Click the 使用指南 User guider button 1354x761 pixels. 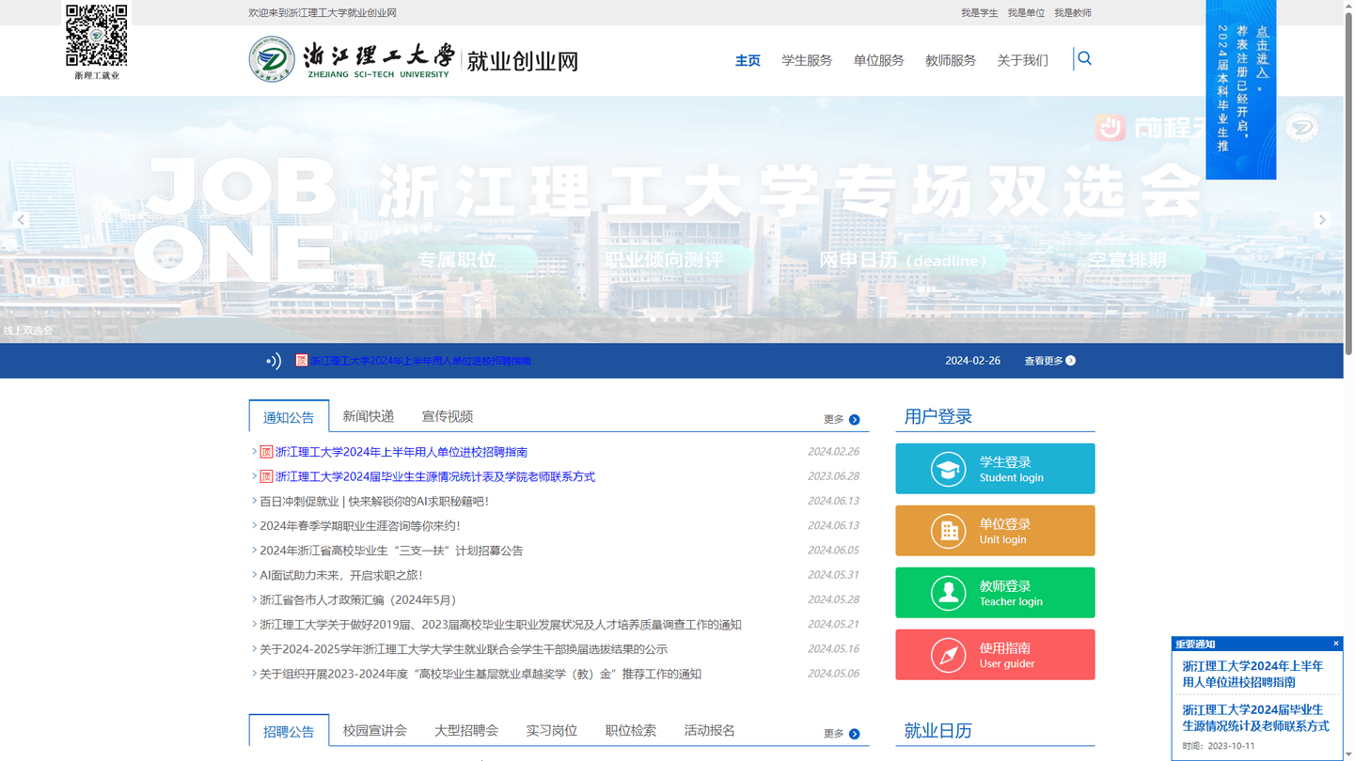pos(995,655)
